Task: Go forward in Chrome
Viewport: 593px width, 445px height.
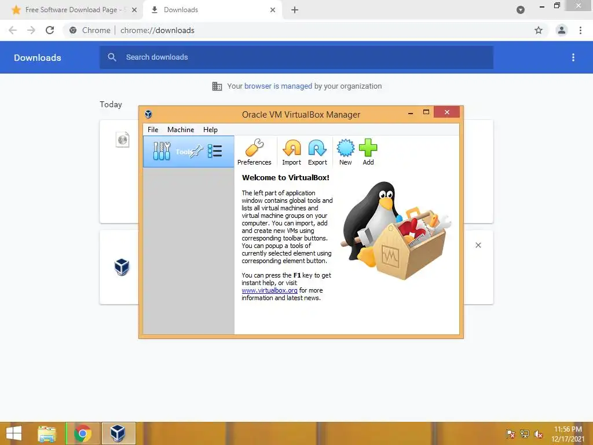Action: coord(31,30)
